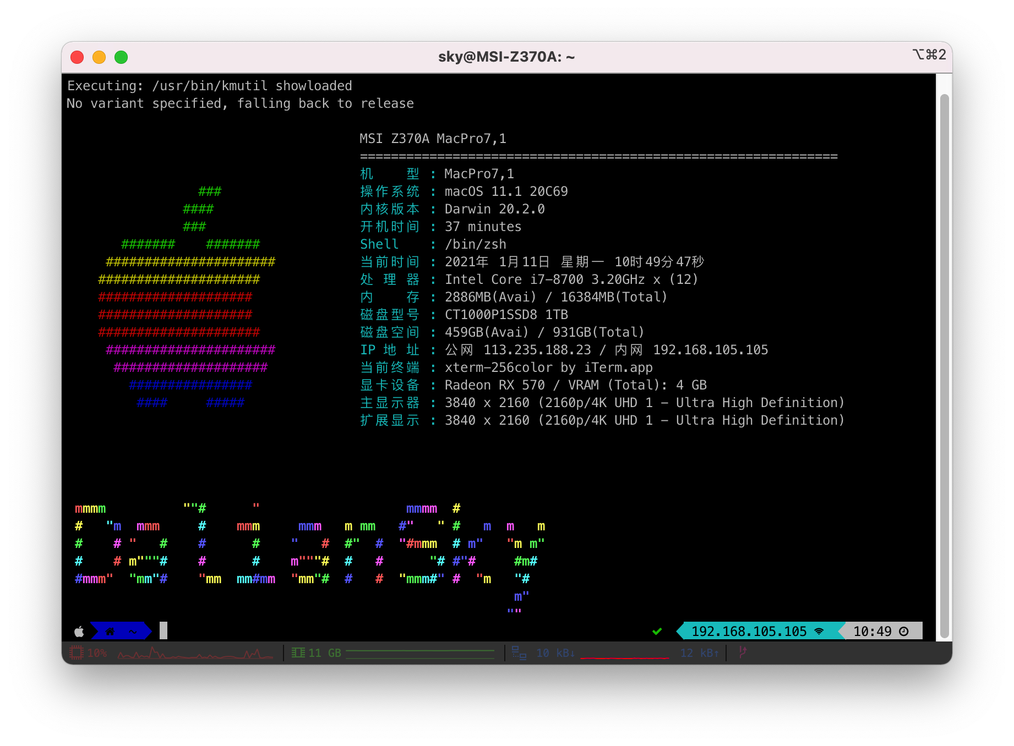Click the '2886MB(Avai) / 16384MB(Total)' memory line
The height and width of the screenshot is (746, 1014).
556,297
